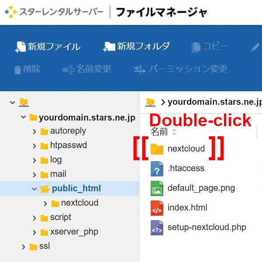Collapse the public_html folder chevron

(x=34, y=189)
